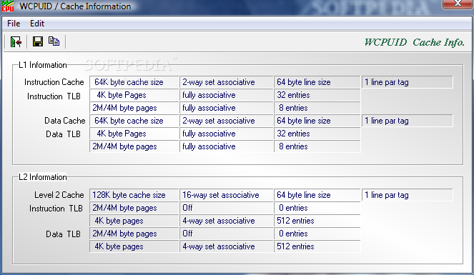The width and height of the screenshot is (474, 275).
Task: Select Level 2 Cache '16-way set associative' cell
Action: pyautogui.click(x=227, y=195)
